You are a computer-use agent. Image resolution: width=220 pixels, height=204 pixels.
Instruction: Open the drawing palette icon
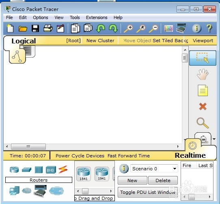pyautogui.click(x=168, y=28)
